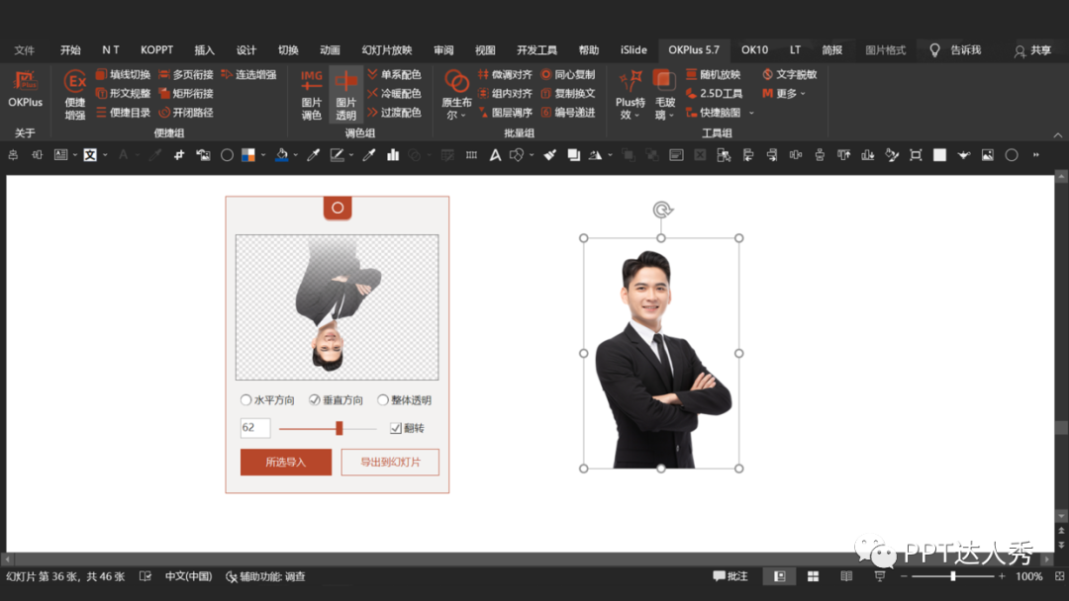
Task: Click the 复制换文 tool
Action: click(567, 93)
